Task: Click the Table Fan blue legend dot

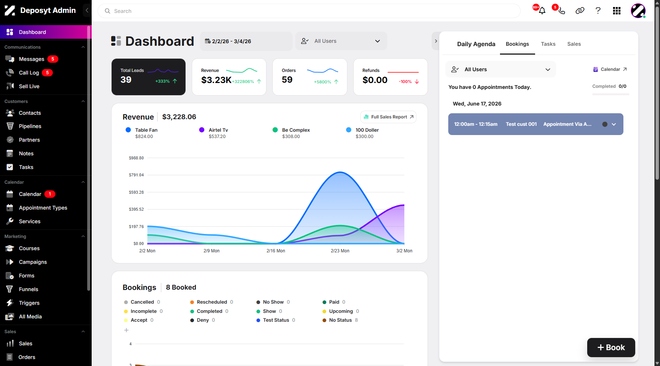Action: click(x=128, y=130)
